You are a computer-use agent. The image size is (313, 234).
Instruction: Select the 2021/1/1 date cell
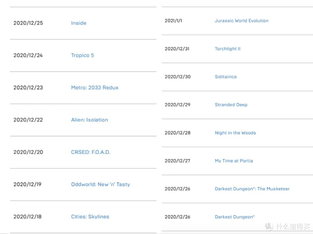(173, 21)
